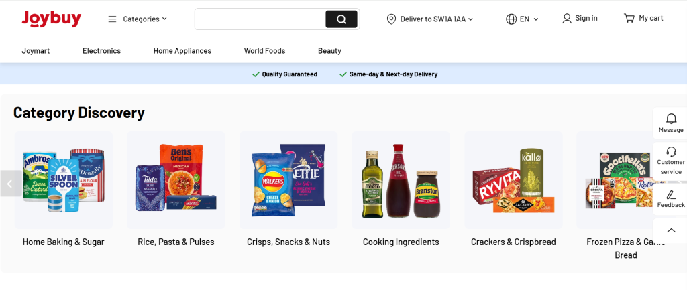Expand the EN language selector
Viewport: 687px width, 290px height.
(522, 19)
